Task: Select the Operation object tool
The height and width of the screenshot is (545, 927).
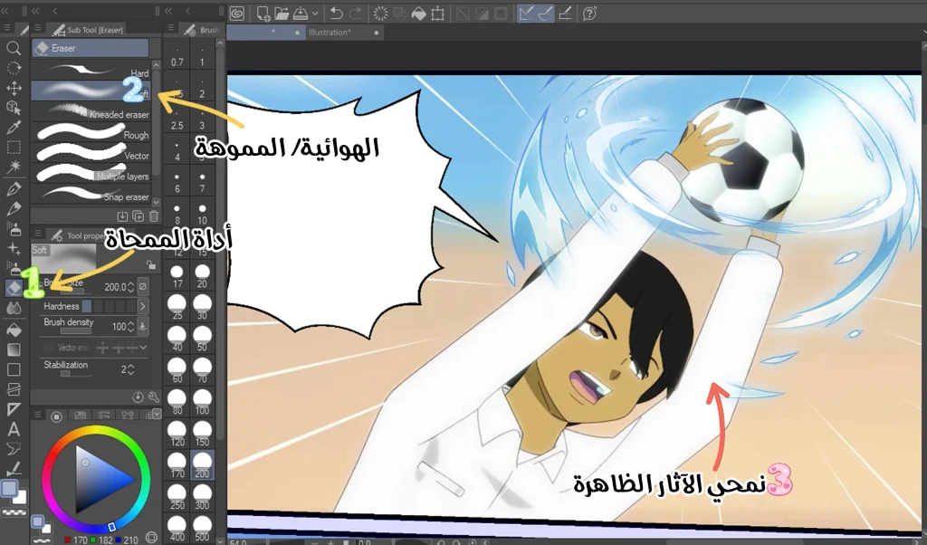Action: (x=14, y=108)
